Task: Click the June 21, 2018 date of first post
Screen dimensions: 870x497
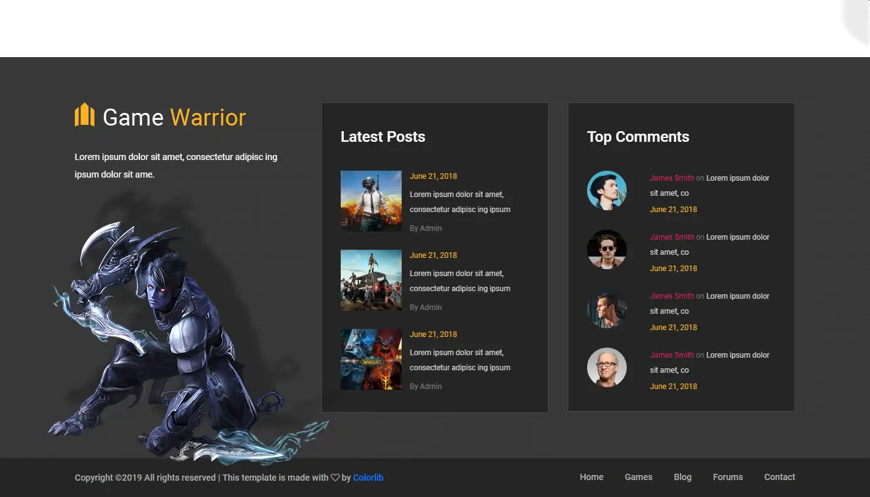Action: 433,176
